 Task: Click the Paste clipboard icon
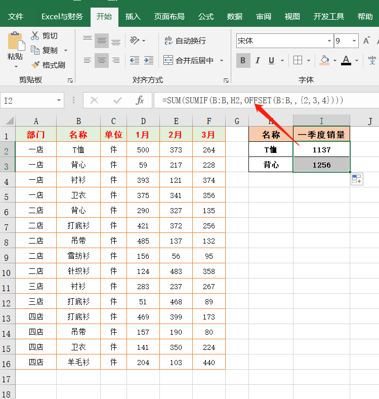point(16,41)
